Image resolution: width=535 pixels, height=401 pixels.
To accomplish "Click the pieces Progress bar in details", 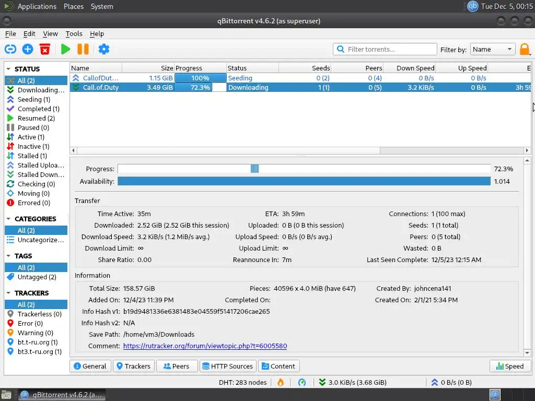I will [304, 169].
